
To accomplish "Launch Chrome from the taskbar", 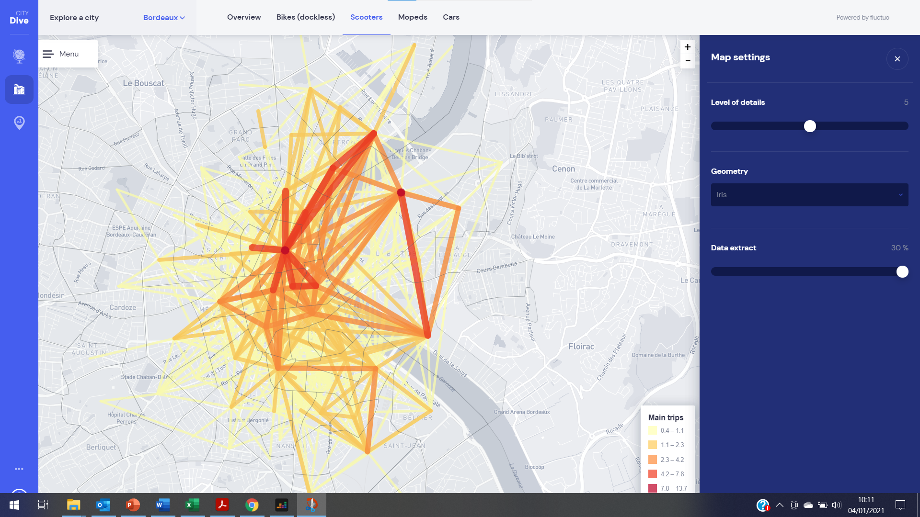I will 252,505.
